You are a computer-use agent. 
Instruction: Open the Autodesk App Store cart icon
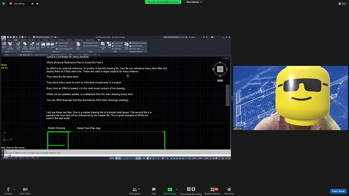(x=204, y=37)
